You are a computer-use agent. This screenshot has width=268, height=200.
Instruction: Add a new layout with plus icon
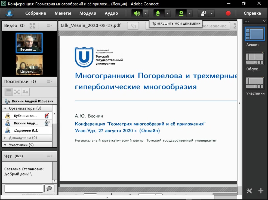tap(261, 191)
